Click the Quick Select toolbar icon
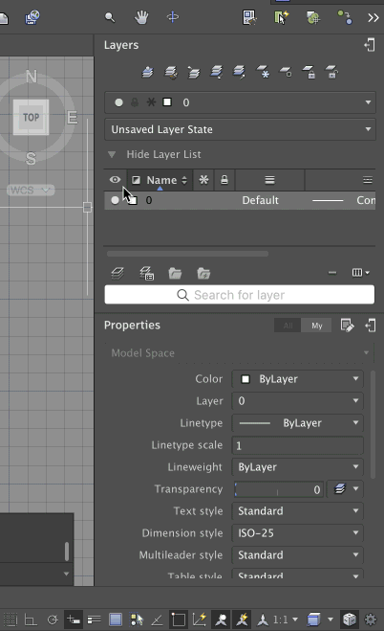This screenshot has height=631, width=384. [249, 17]
